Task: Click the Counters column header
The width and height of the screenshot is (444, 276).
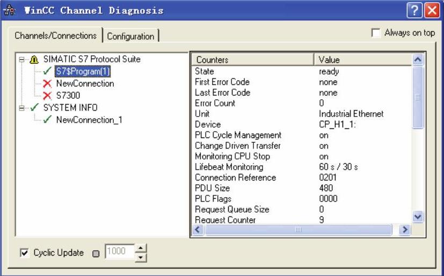Action: point(253,60)
